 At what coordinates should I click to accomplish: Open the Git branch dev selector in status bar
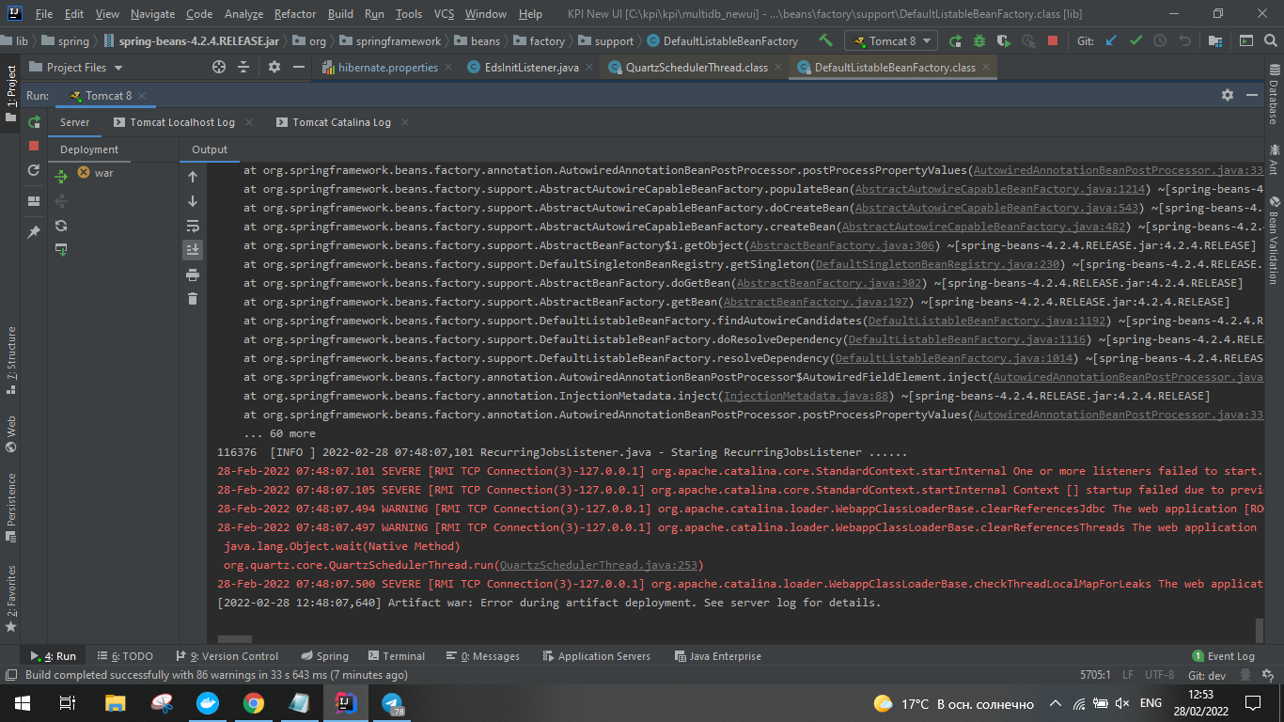coord(1207,675)
